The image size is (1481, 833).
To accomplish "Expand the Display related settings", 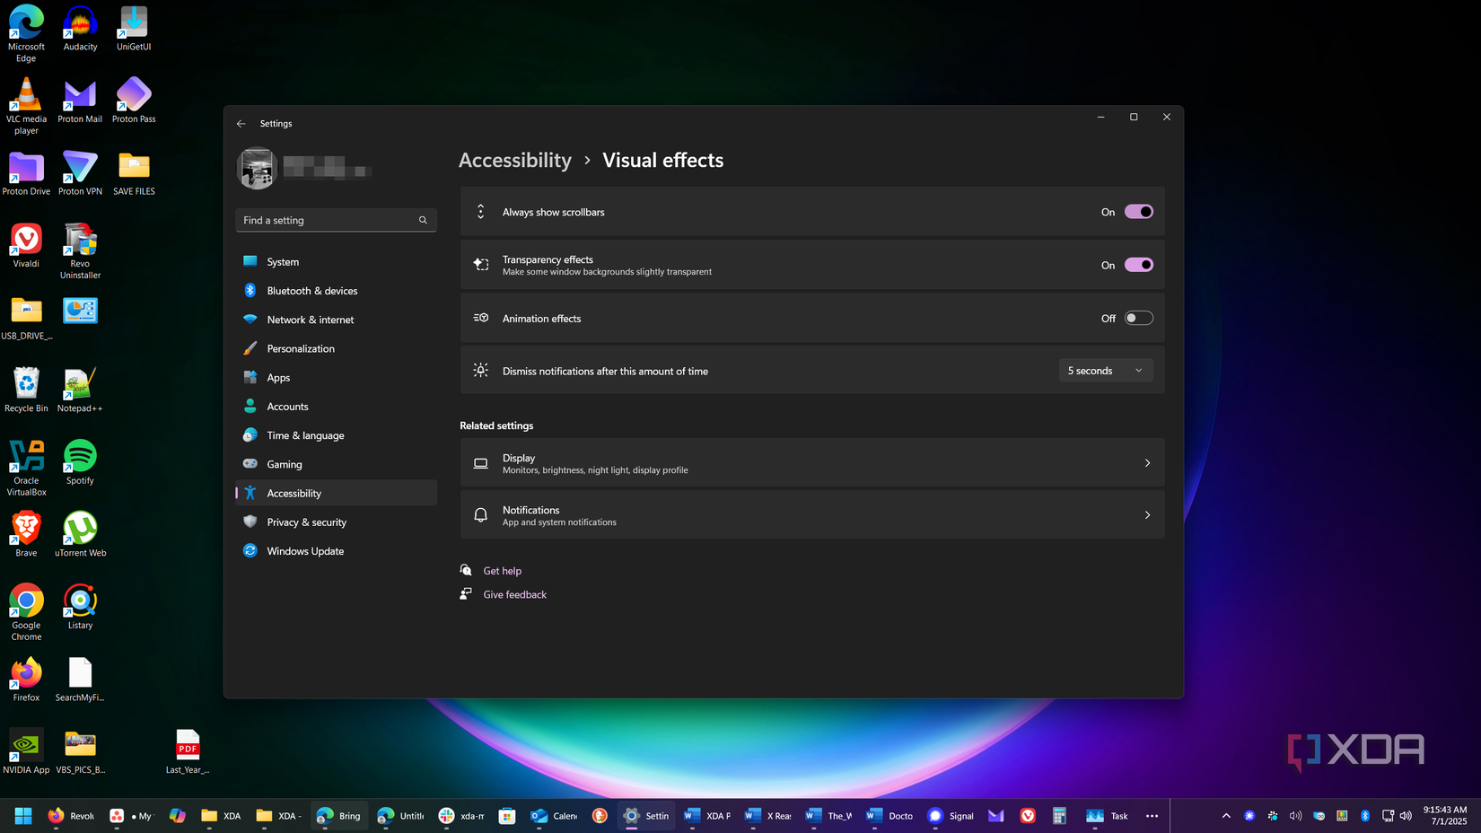I will tap(1147, 462).
